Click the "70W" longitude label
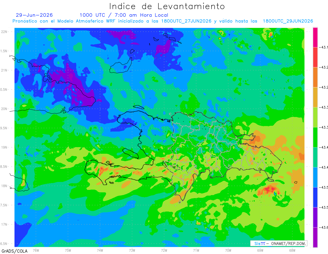 click(x=228, y=250)
